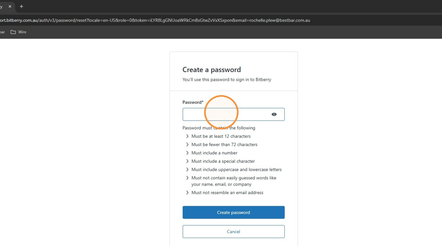442x246 pixels.
Task: Click the browser address bar URL
Action: (x=155, y=20)
